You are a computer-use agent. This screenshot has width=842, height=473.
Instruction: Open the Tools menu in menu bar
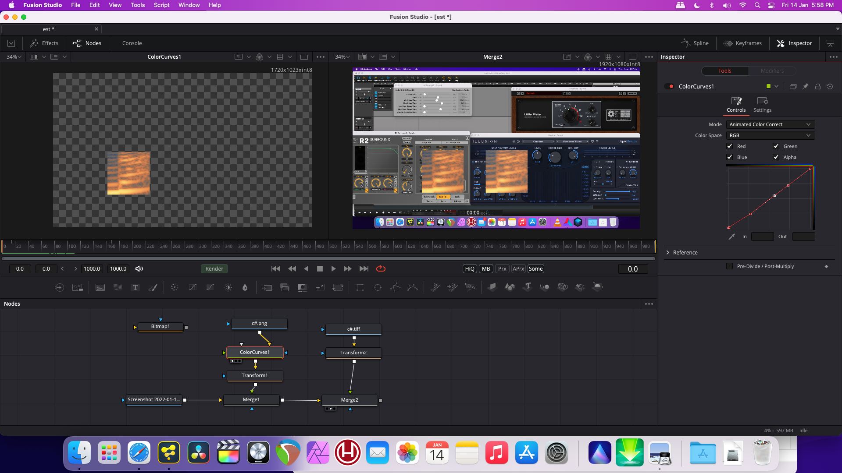point(138,5)
